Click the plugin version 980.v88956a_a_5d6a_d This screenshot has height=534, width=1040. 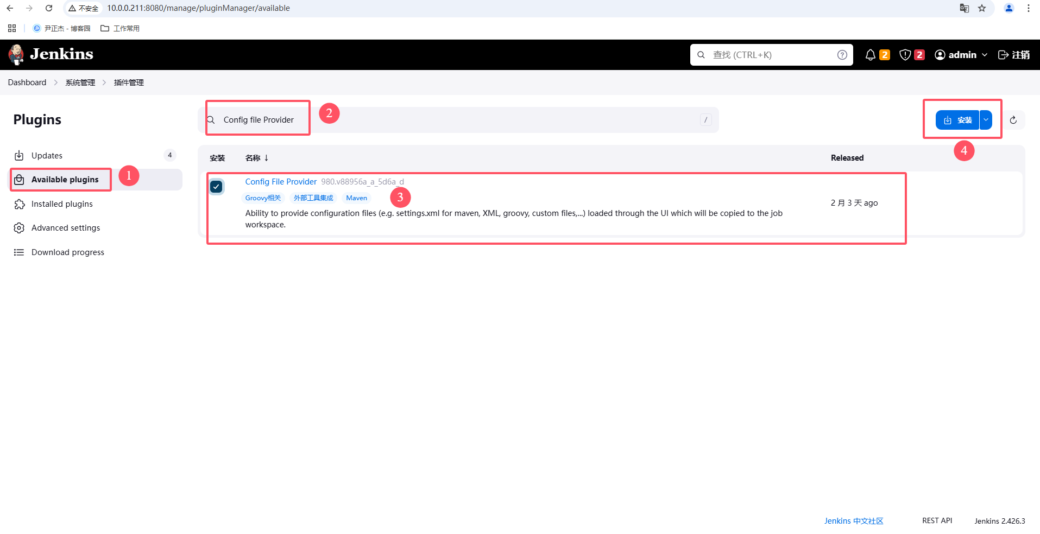click(363, 182)
